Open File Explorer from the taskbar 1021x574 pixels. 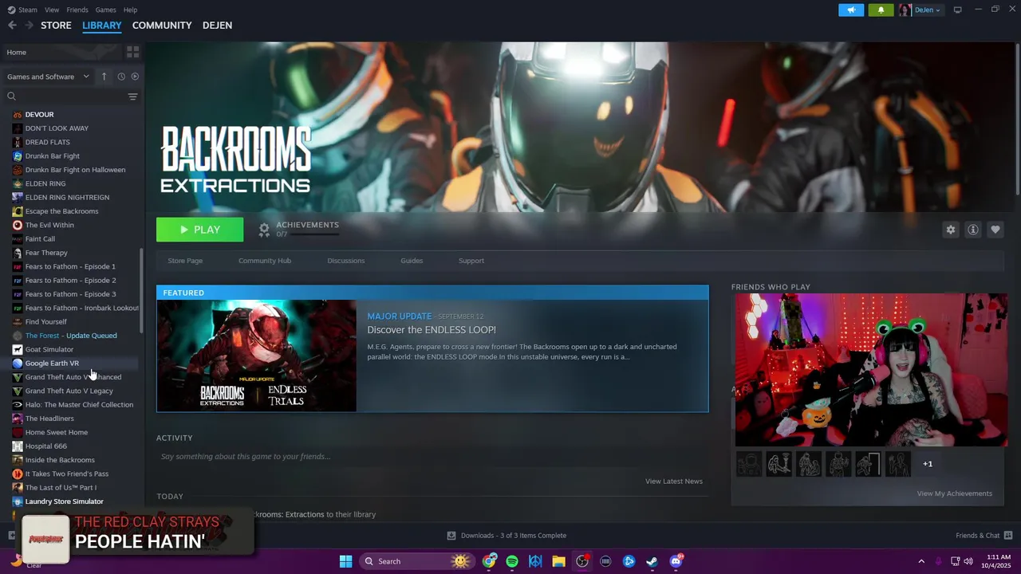click(x=558, y=561)
